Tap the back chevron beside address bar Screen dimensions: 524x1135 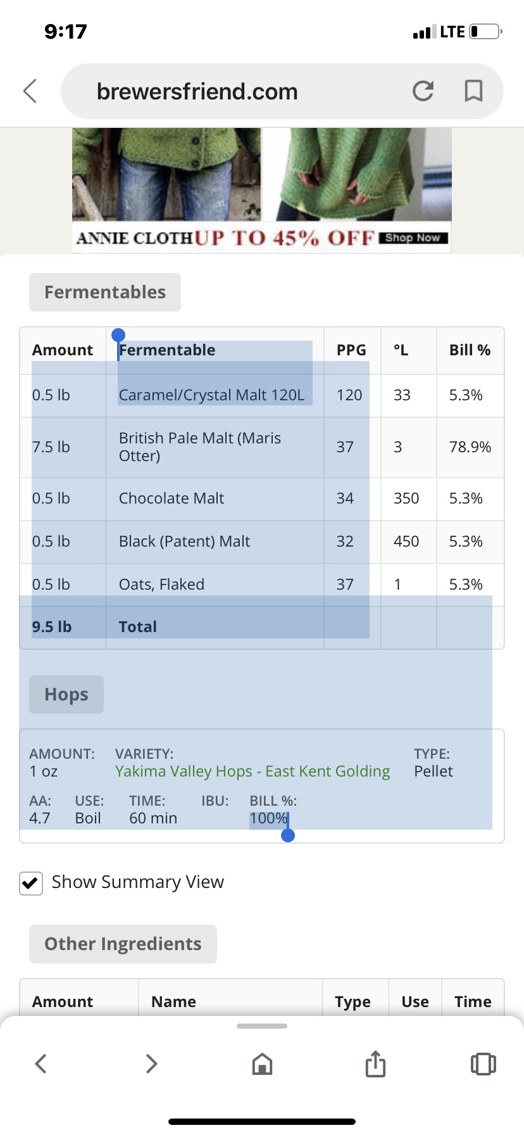pyautogui.click(x=30, y=91)
